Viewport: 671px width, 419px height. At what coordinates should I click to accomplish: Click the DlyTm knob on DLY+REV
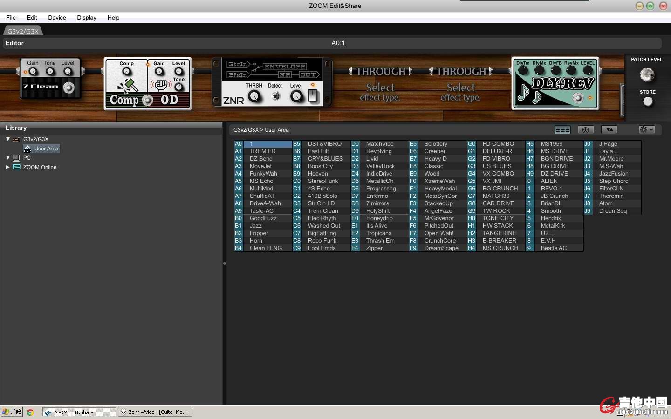tap(523, 71)
